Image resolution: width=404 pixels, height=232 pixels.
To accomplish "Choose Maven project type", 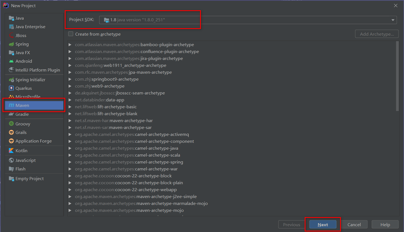I will [x=34, y=106].
